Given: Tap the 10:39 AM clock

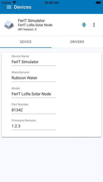Looking at the screenshot, I should pyautogui.click(x=51, y=3).
